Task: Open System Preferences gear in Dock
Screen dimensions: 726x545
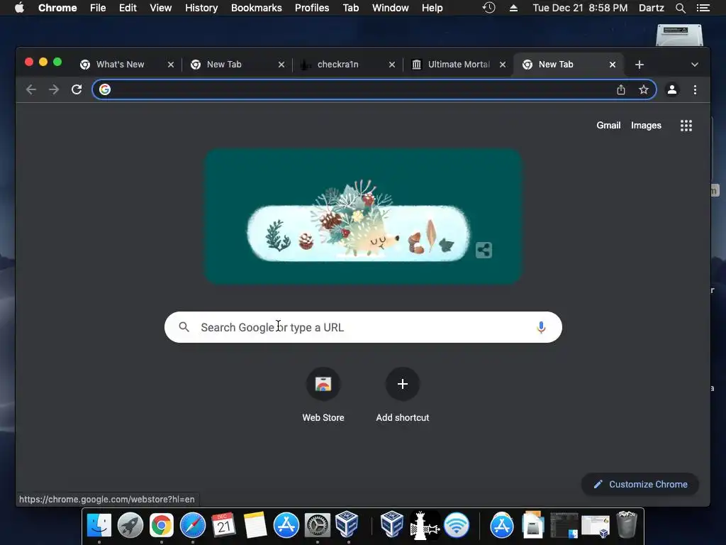Action: click(x=317, y=525)
